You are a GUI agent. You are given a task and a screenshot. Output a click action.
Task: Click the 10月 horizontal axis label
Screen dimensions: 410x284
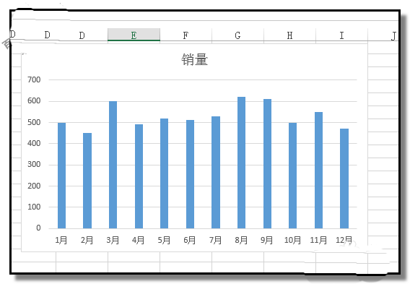click(x=292, y=240)
